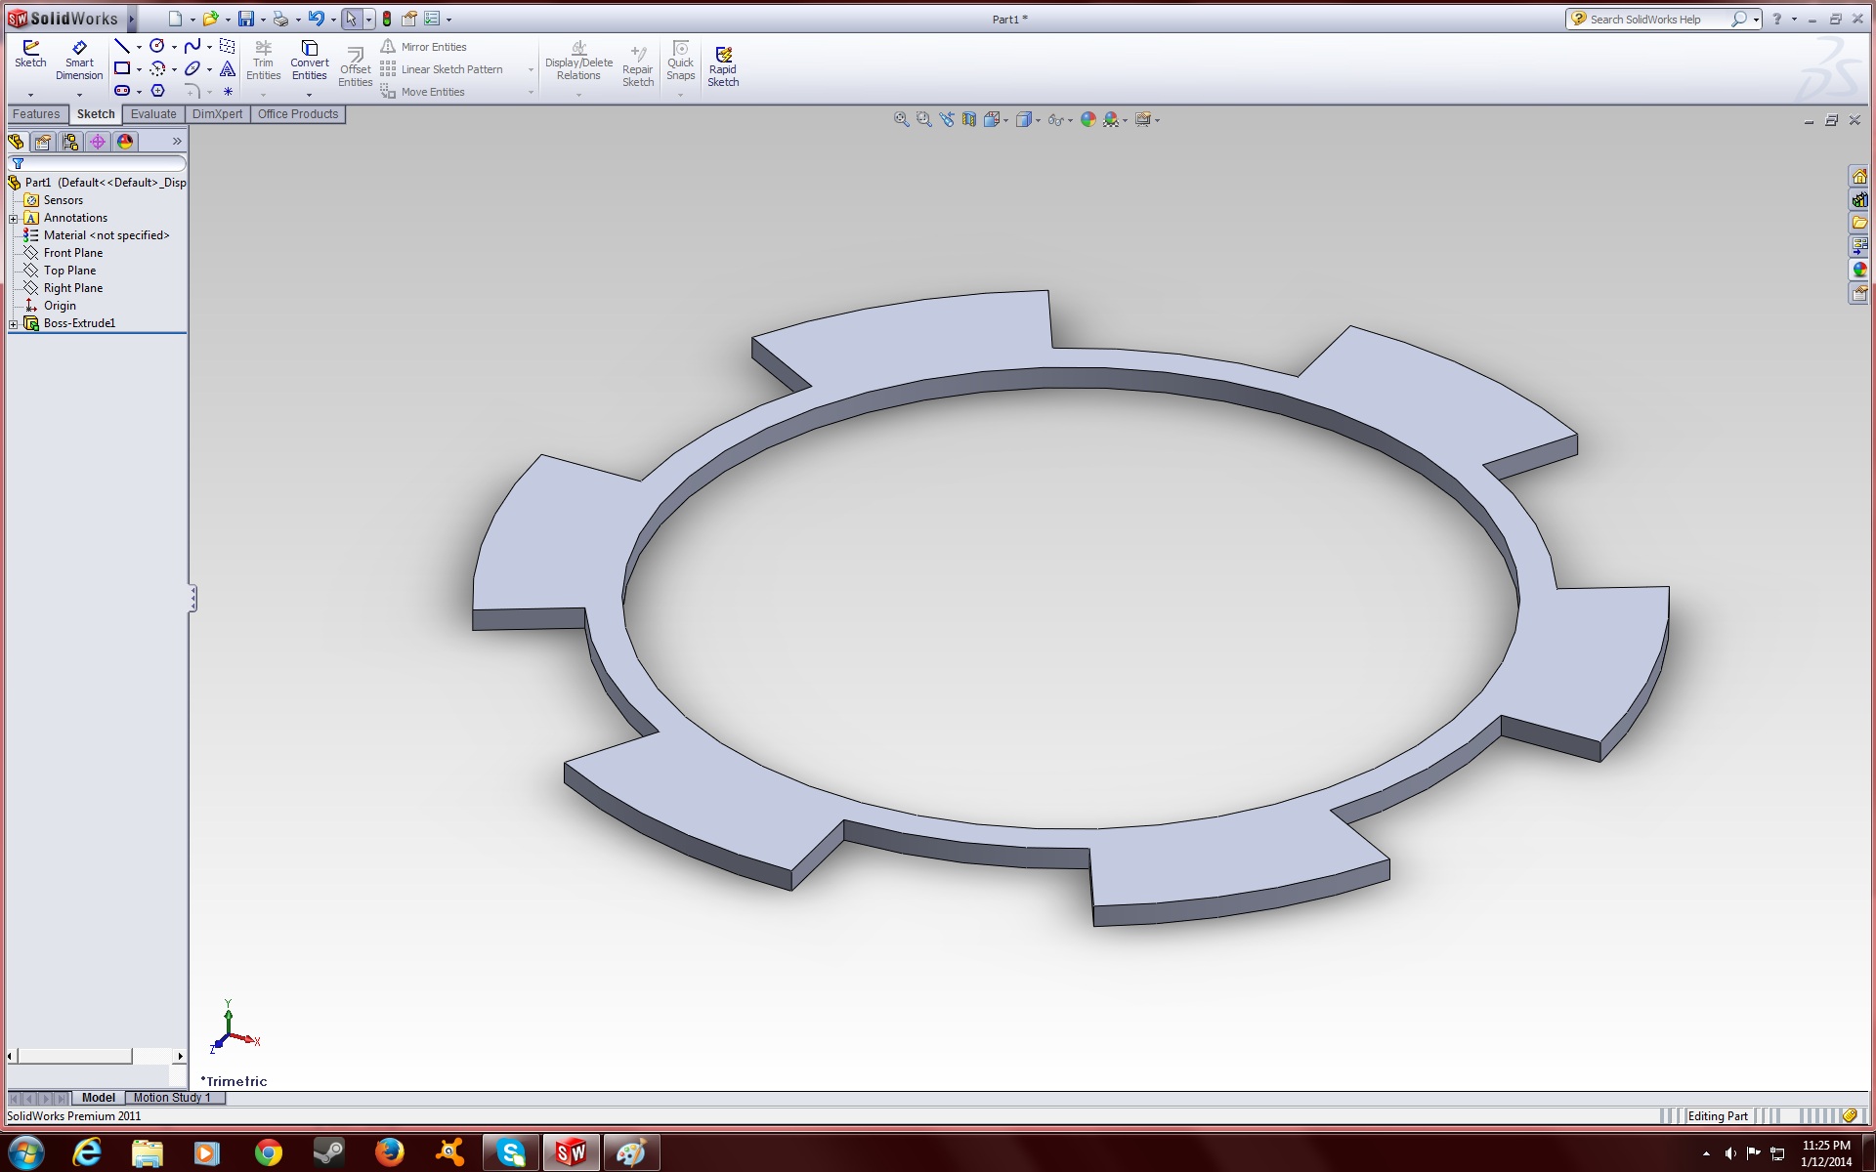Open the DimXpertManager panel tab
The width and height of the screenshot is (1876, 1172).
click(x=98, y=142)
